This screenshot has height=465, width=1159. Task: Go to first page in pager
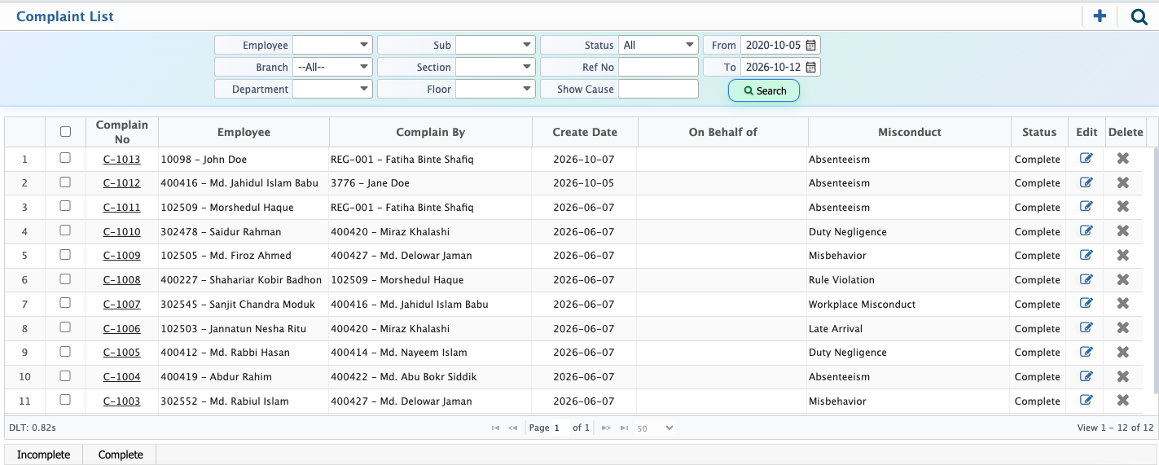[x=495, y=428]
